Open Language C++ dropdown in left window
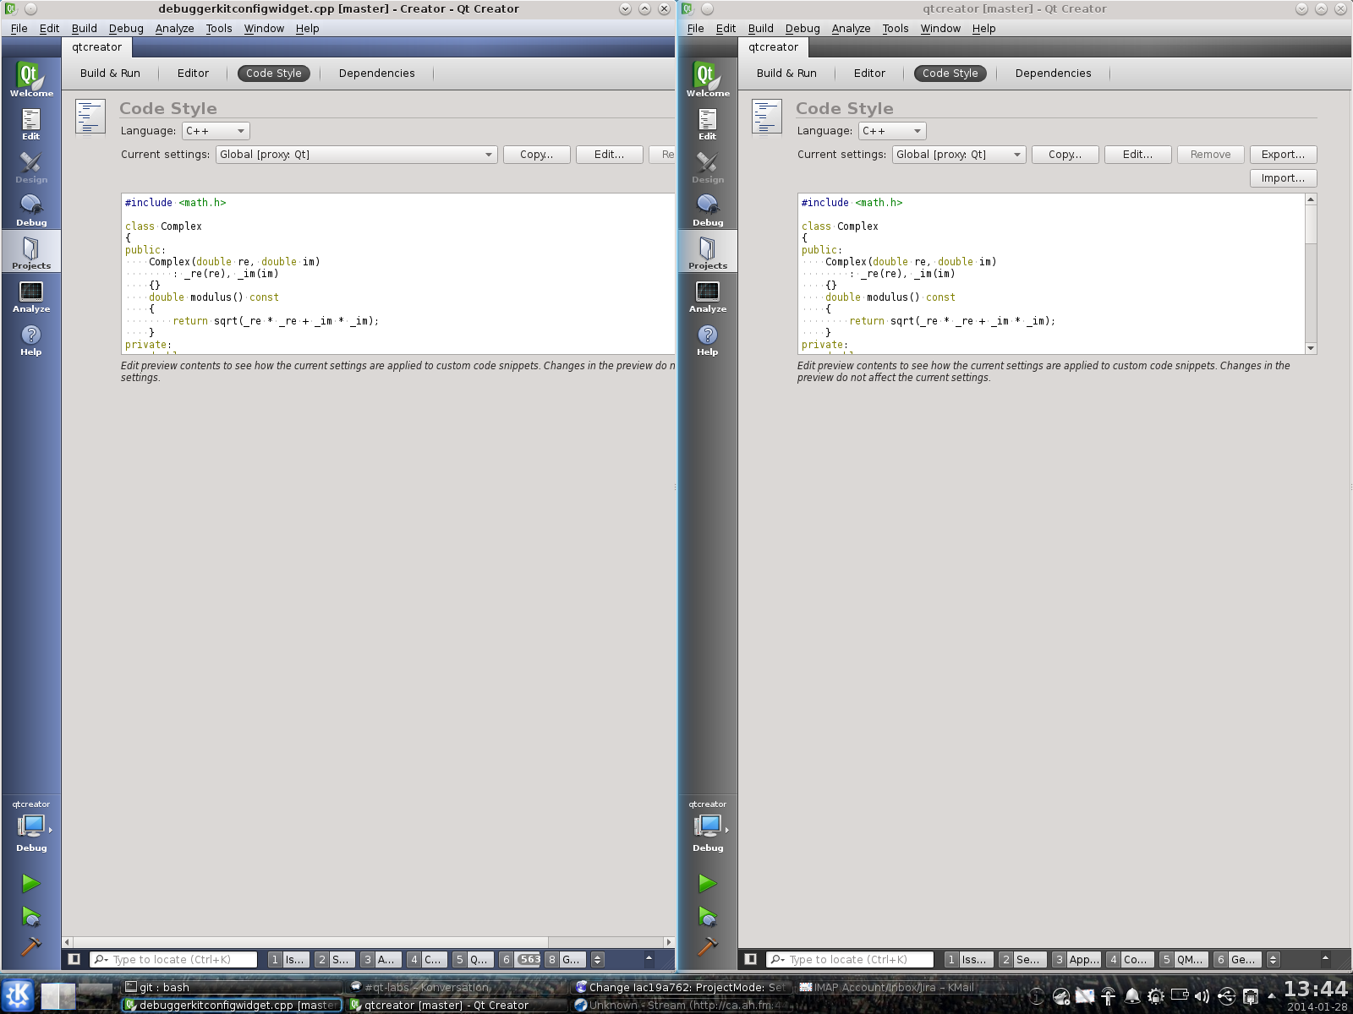1353x1014 pixels. 216,131
